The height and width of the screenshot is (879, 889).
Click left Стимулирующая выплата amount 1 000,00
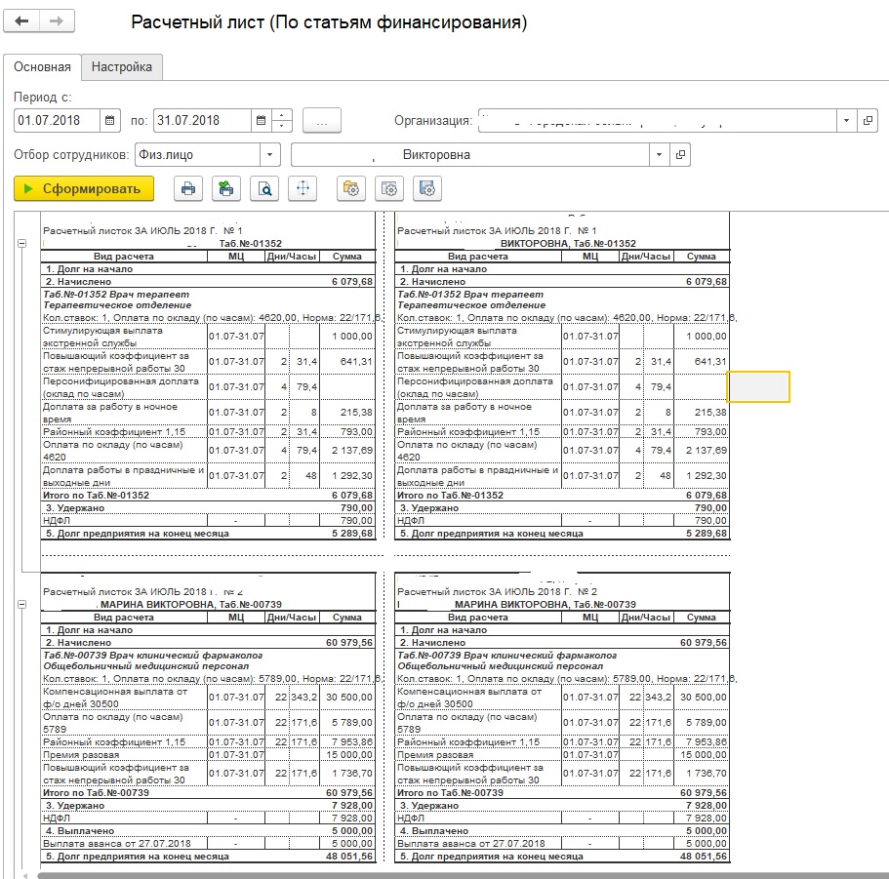tap(352, 336)
